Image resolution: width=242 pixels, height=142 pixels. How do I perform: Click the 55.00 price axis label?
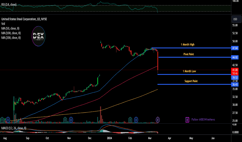pos(235,25)
